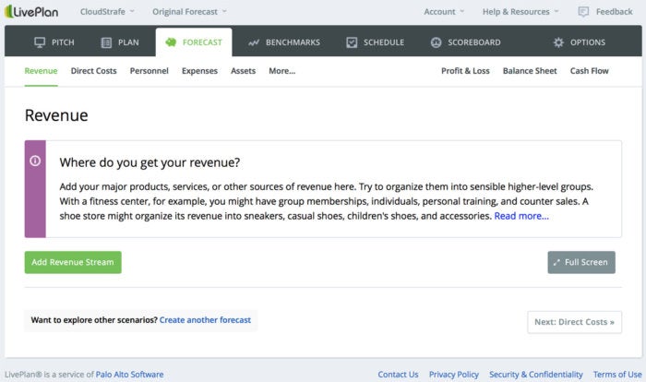This screenshot has width=646, height=382.
Task: Click the Add Revenue Stream button
Action: tap(73, 262)
